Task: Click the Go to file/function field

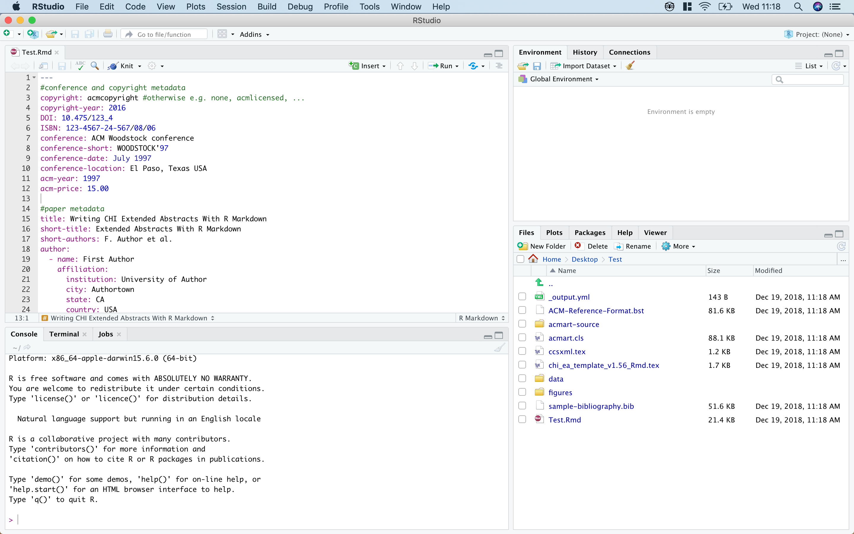Action: [x=164, y=34]
